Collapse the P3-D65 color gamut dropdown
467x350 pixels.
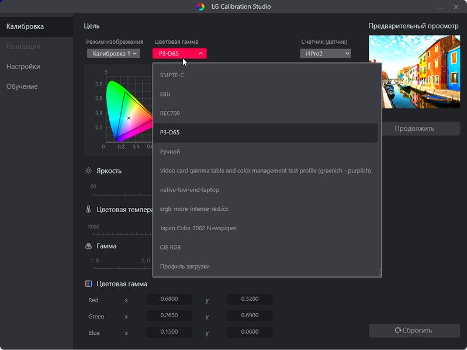tap(179, 54)
